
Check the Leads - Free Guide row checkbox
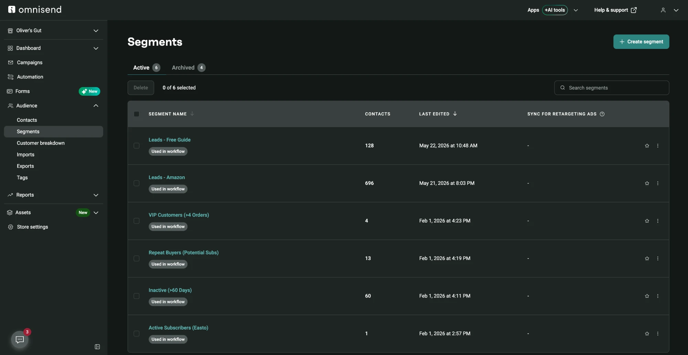137,146
